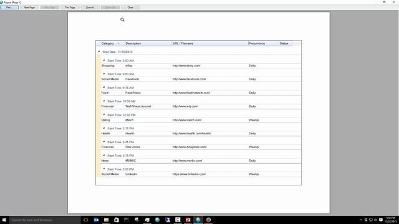Click the http://www.health.com/health/ URL
This screenshot has height=224, width=399.
tap(192, 133)
